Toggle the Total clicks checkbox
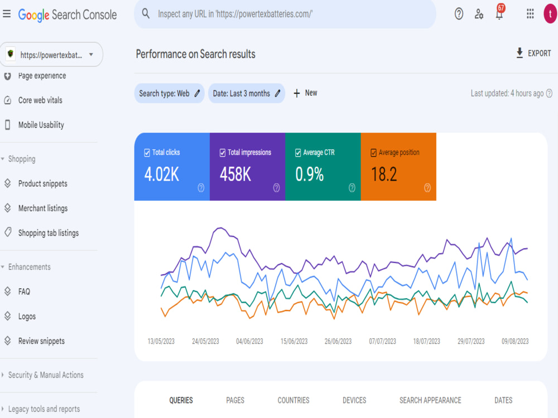 click(x=147, y=153)
